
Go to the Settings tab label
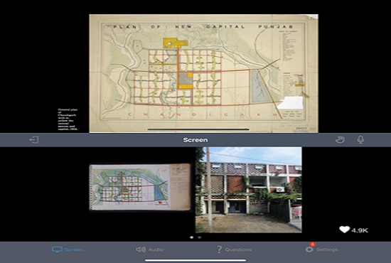click(x=327, y=249)
